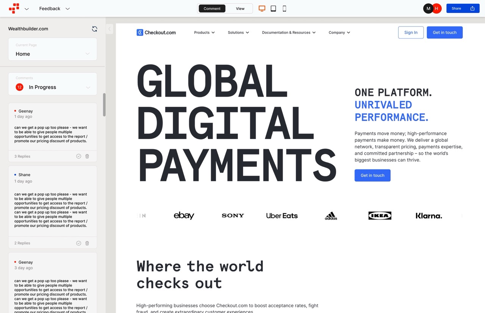Click the IKEA logo
The height and width of the screenshot is (313, 485).
[380, 216]
